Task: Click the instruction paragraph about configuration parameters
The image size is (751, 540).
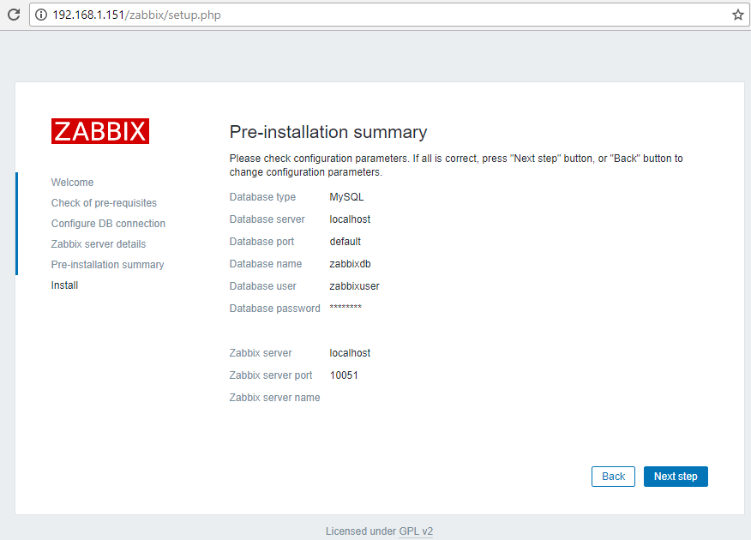Action: coord(456,165)
